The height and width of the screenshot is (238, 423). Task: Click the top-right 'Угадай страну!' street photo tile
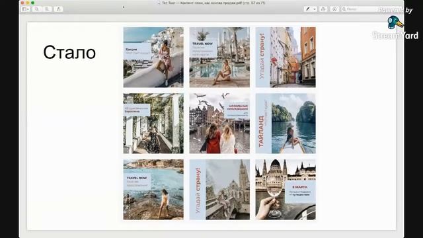[286, 58]
